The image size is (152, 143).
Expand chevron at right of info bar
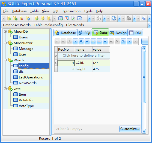pos(149,25)
